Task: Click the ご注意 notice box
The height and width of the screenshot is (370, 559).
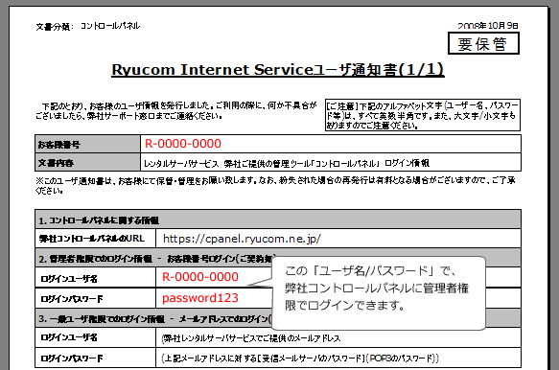Action: tap(423, 115)
